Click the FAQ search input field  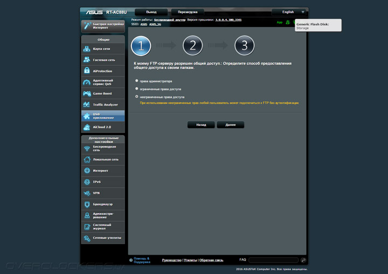[273, 260]
